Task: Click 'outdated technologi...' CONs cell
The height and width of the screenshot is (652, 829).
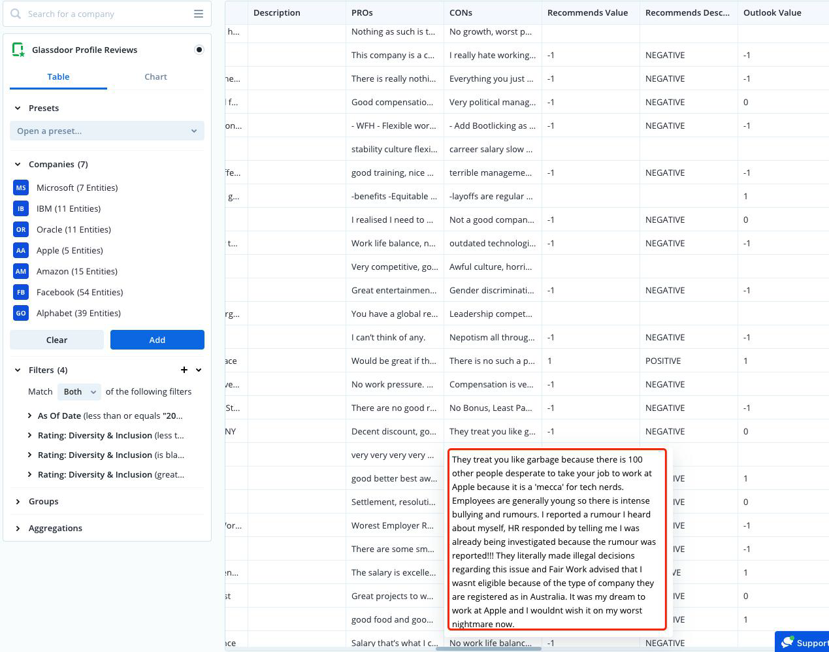Action: [493, 243]
